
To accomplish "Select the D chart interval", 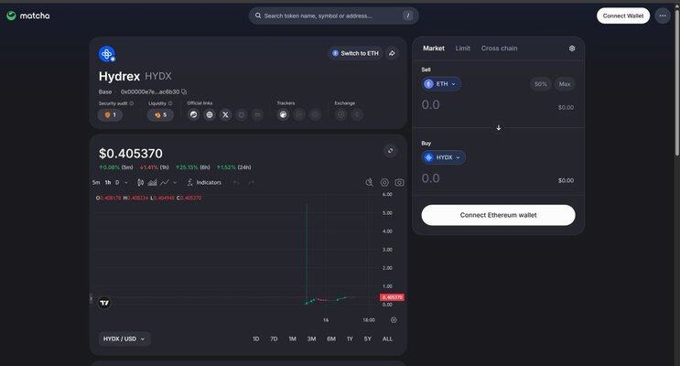I will (117, 183).
